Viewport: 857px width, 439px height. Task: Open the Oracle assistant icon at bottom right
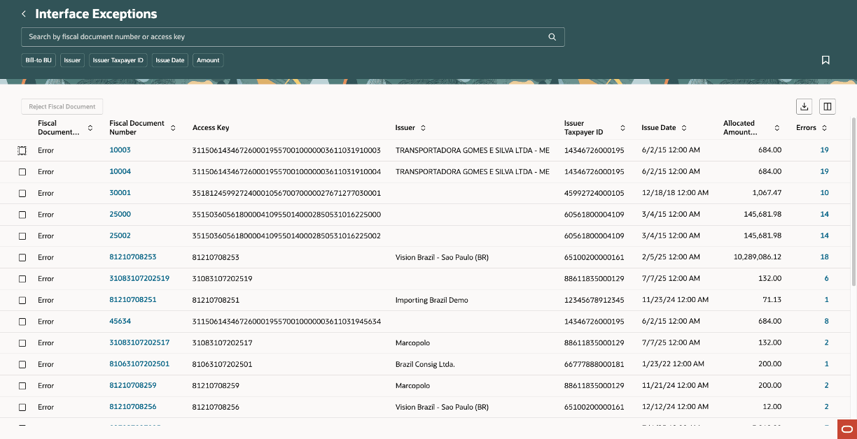(845, 429)
